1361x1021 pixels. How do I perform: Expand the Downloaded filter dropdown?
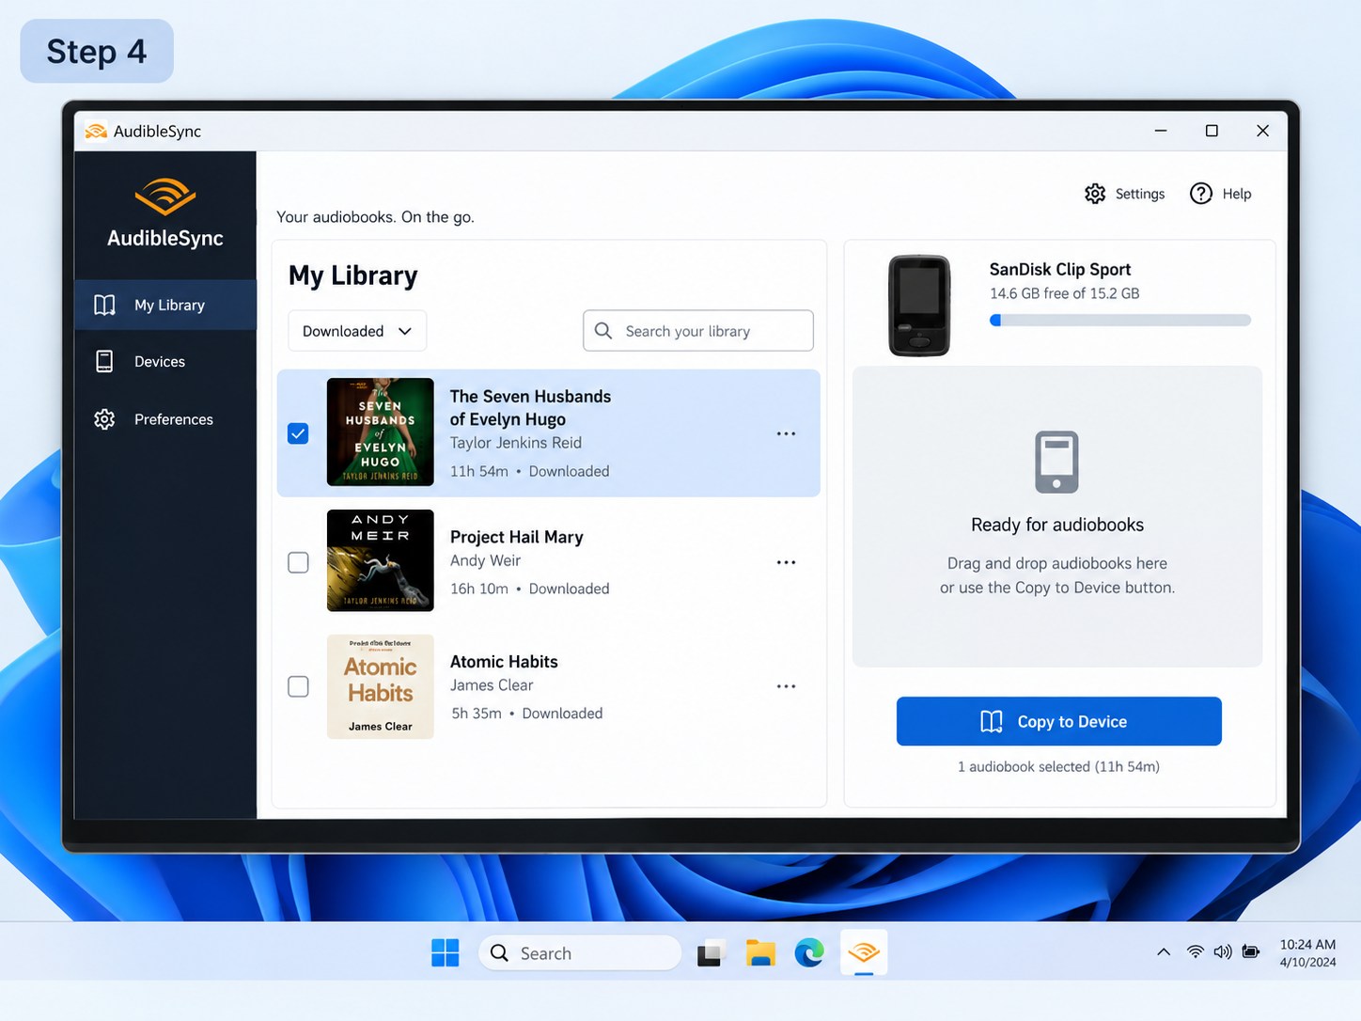click(x=357, y=331)
